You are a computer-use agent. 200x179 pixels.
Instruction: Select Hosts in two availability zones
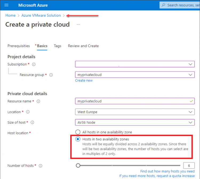78,139
